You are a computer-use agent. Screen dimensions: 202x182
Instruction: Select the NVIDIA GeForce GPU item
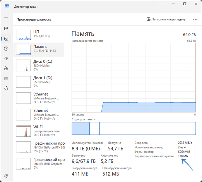(x=39, y=147)
